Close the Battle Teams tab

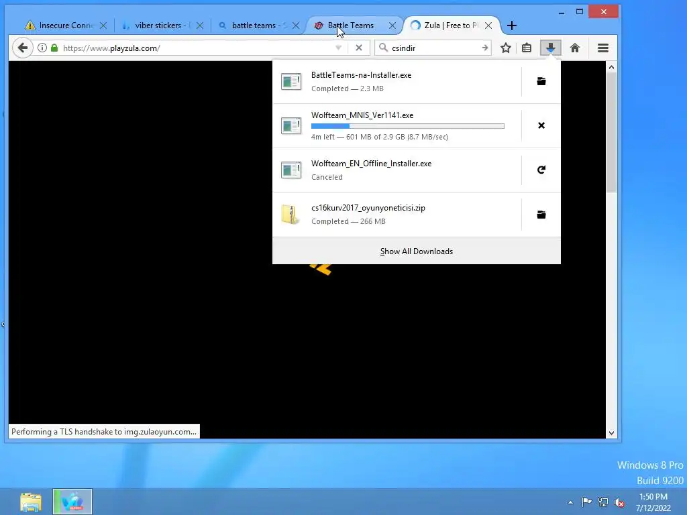tap(392, 25)
